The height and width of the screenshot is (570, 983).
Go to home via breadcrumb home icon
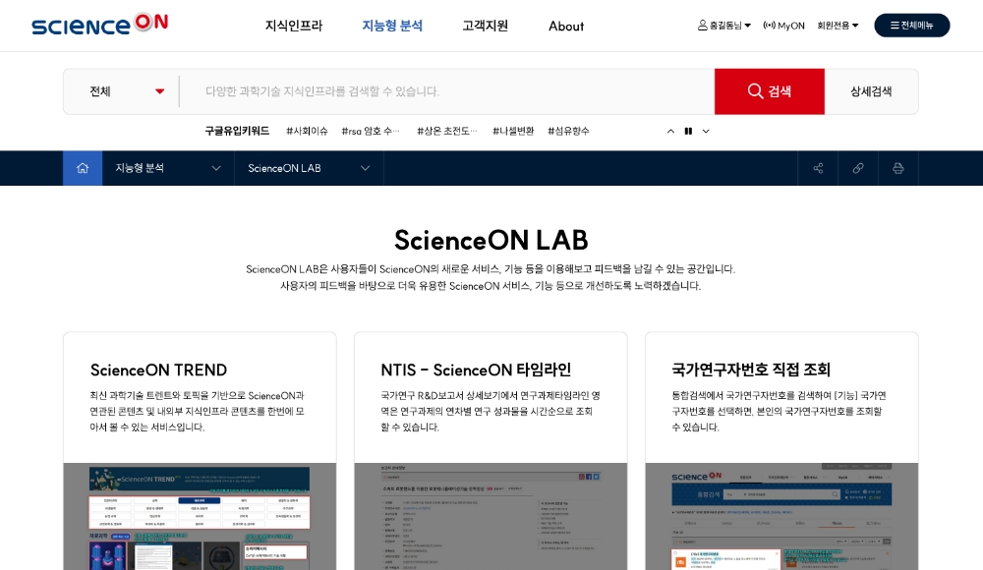pyautogui.click(x=83, y=168)
